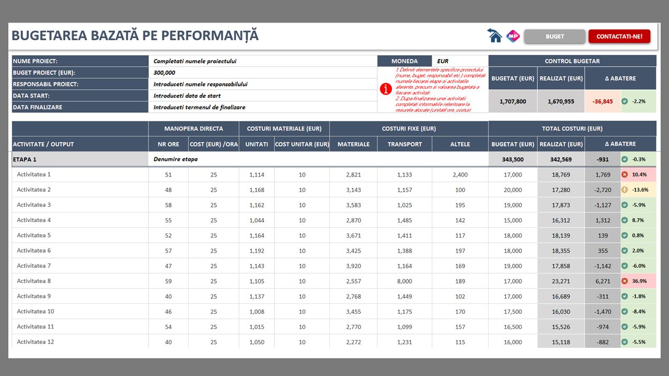Select the project name field 'Completati numele proiectului'
The height and width of the screenshot is (376, 669).
point(262,61)
